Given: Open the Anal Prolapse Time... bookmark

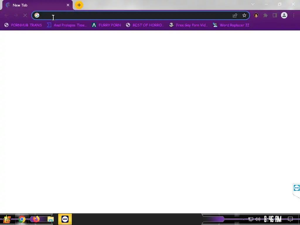Looking at the screenshot, I should click(x=67, y=25).
